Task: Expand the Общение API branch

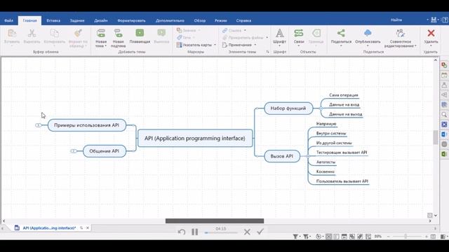Action: (73, 151)
